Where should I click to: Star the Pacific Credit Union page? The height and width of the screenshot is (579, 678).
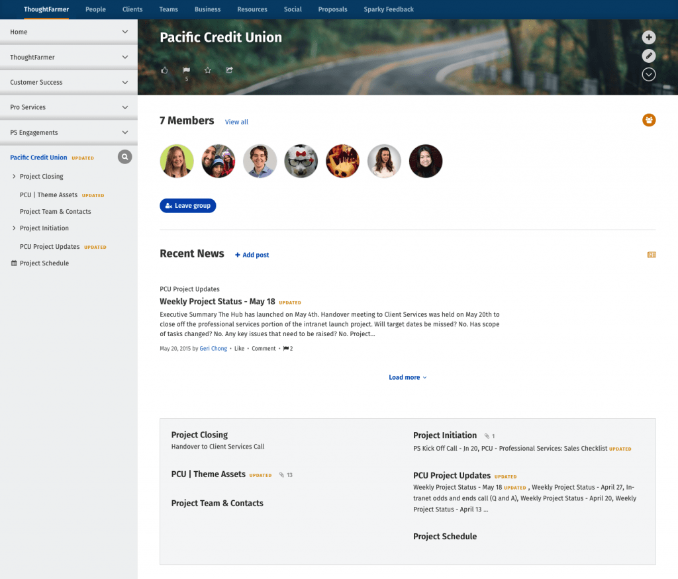(207, 69)
